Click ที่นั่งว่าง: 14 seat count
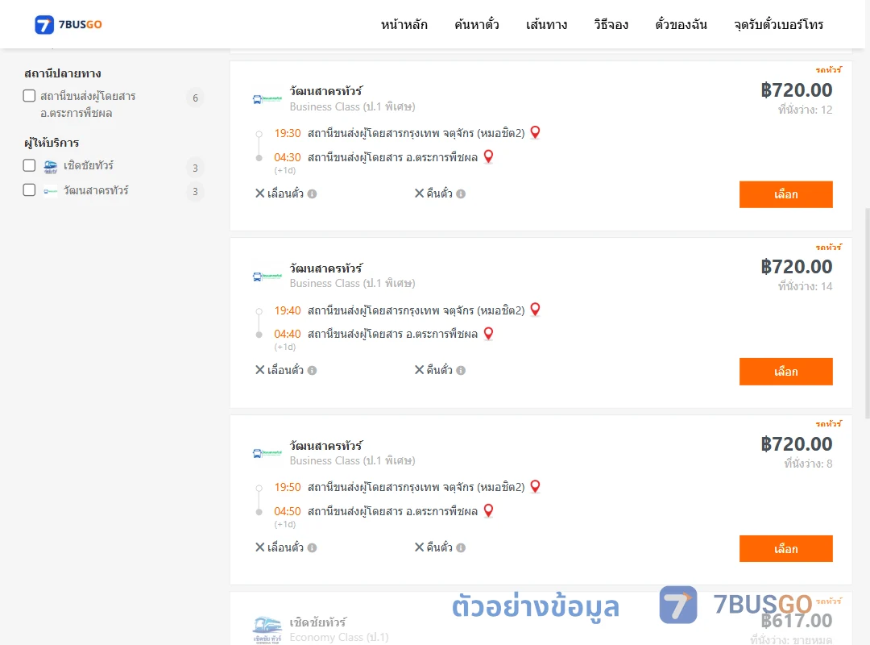The width and height of the screenshot is (870, 645). [805, 286]
